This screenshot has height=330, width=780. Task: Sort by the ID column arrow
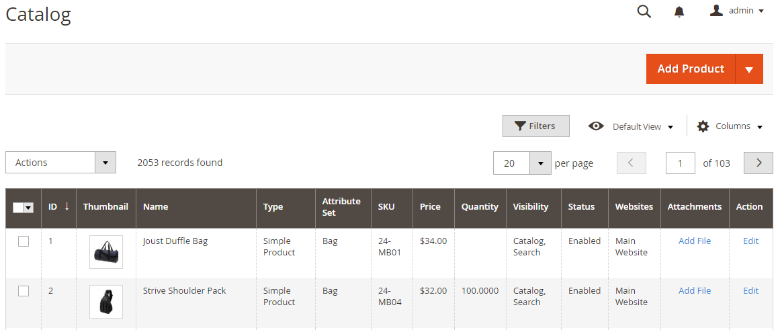(x=67, y=206)
